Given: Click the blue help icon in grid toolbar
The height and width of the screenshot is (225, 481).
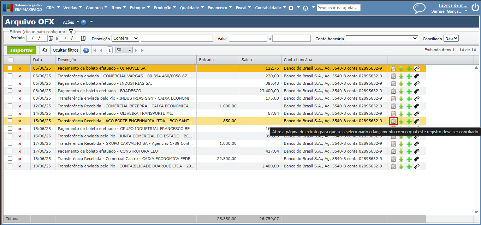Looking at the screenshot, I should pos(86,50).
